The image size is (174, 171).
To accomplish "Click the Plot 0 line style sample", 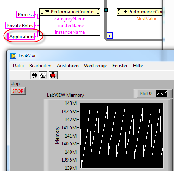I will click(x=161, y=94).
